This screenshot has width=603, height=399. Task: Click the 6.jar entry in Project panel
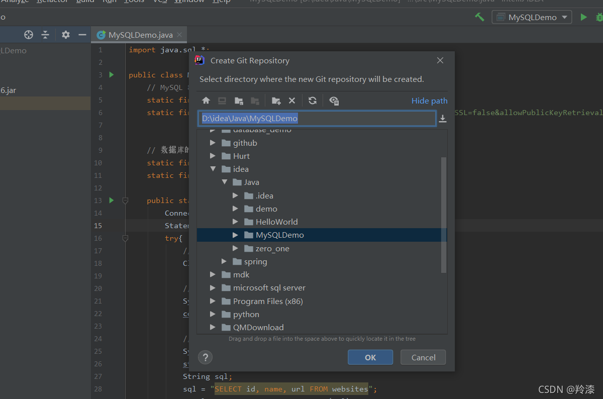[8, 90]
